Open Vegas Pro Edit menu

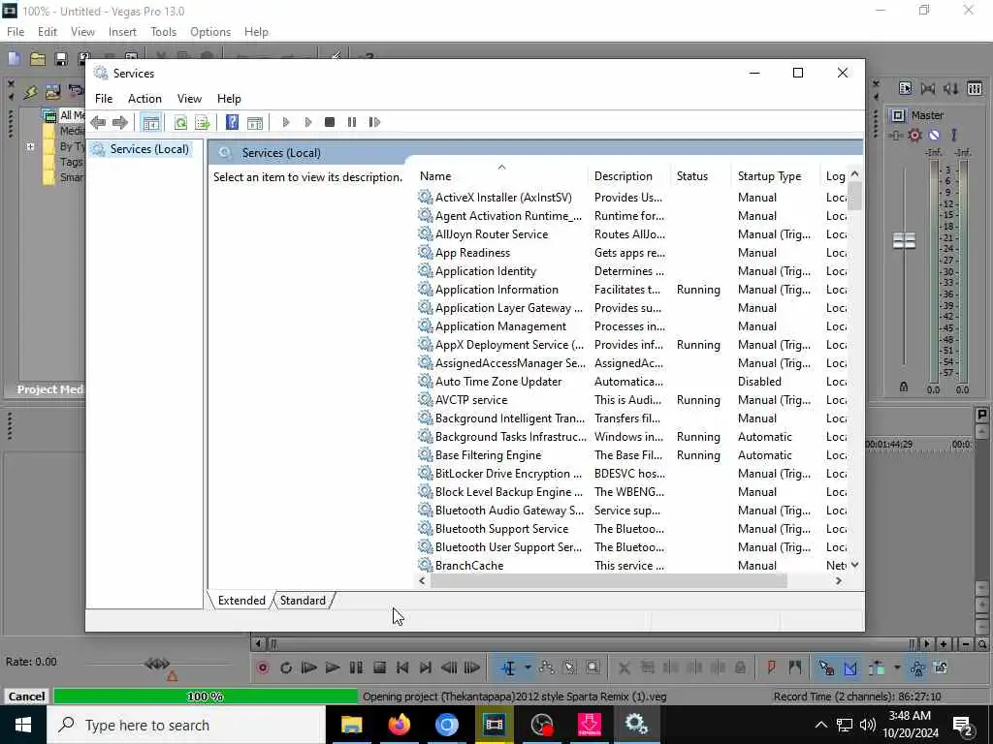47,32
